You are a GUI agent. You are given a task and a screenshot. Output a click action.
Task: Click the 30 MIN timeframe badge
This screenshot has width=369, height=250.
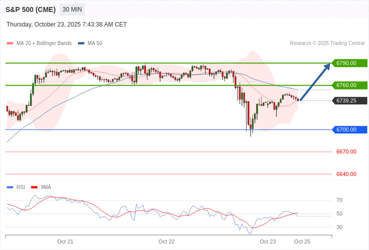click(72, 9)
